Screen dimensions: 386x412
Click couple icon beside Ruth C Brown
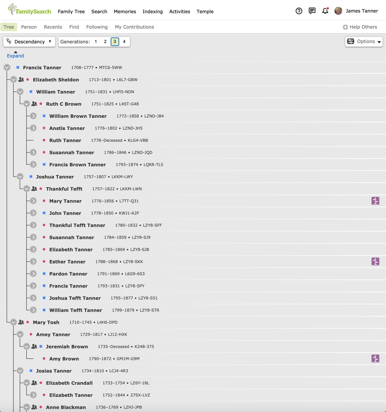click(34, 104)
